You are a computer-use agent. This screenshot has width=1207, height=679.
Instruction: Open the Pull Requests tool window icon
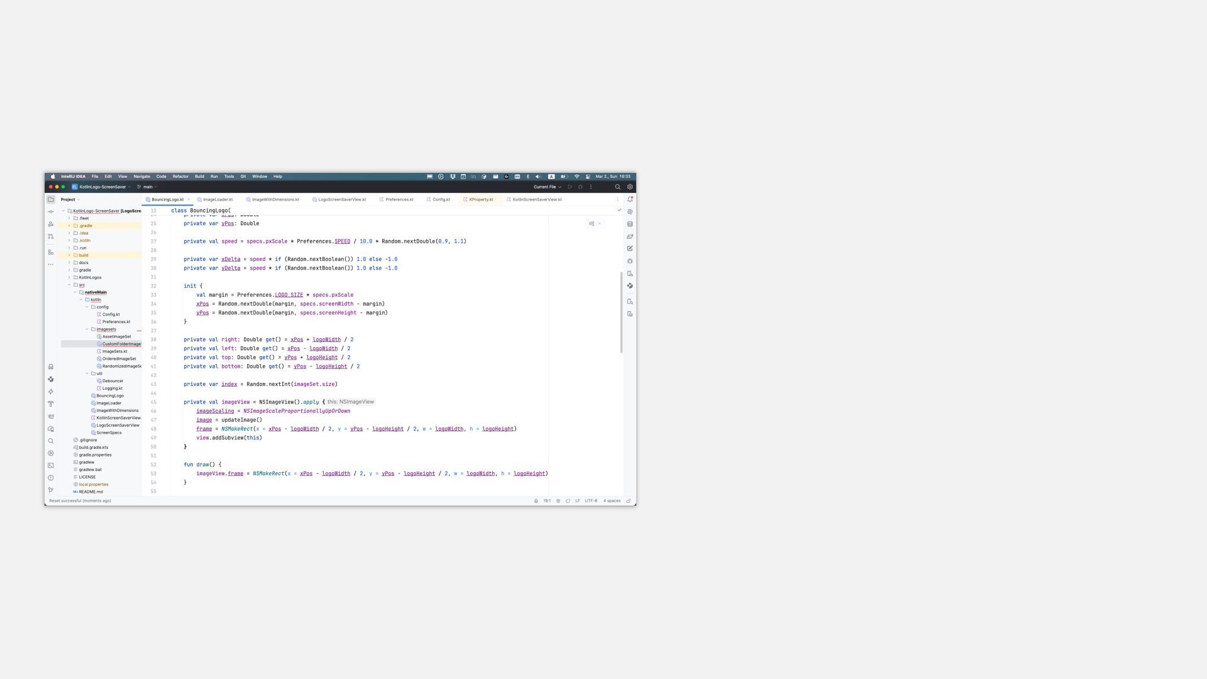[51, 236]
